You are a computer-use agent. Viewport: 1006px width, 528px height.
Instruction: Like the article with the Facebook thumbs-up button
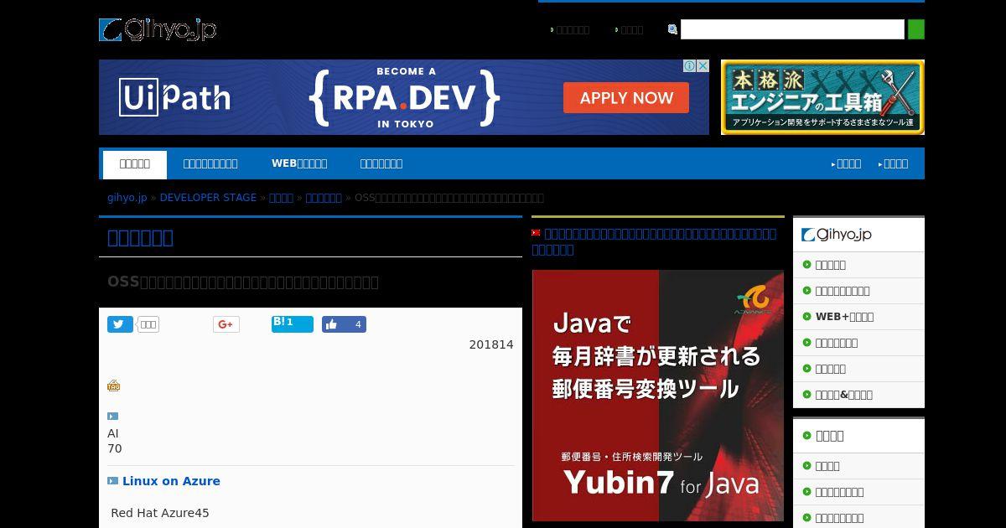point(344,324)
